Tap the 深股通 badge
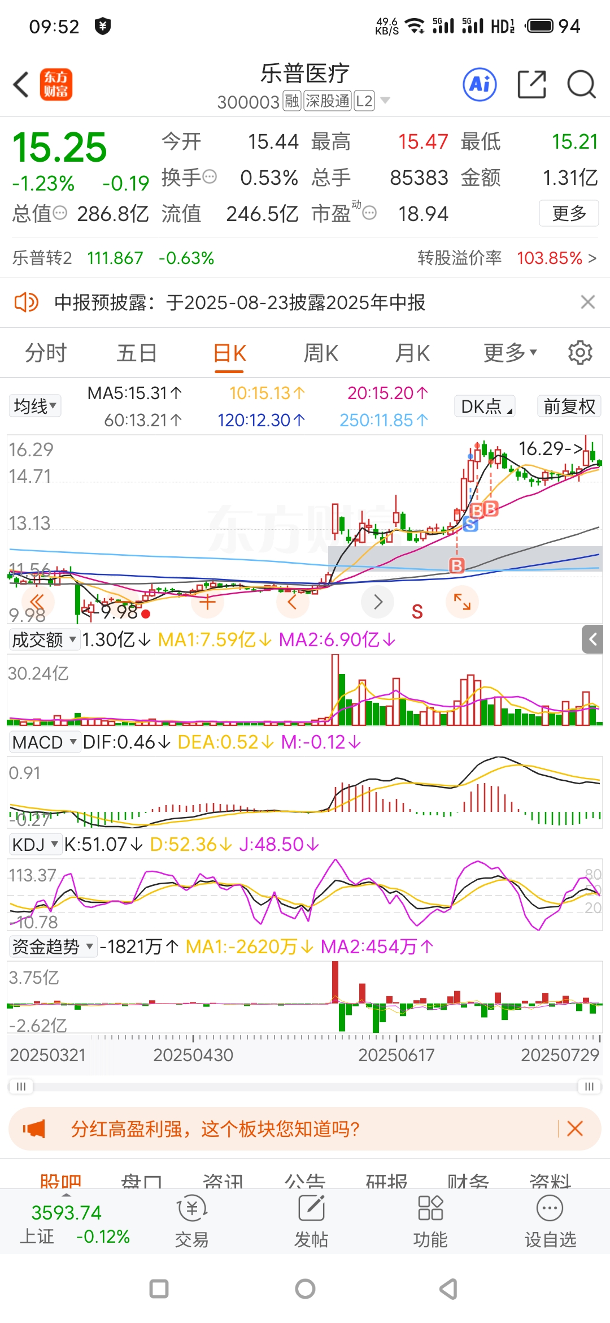 [x=328, y=101]
